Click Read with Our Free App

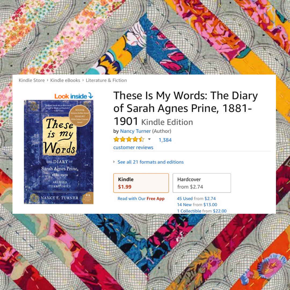coord(141,199)
